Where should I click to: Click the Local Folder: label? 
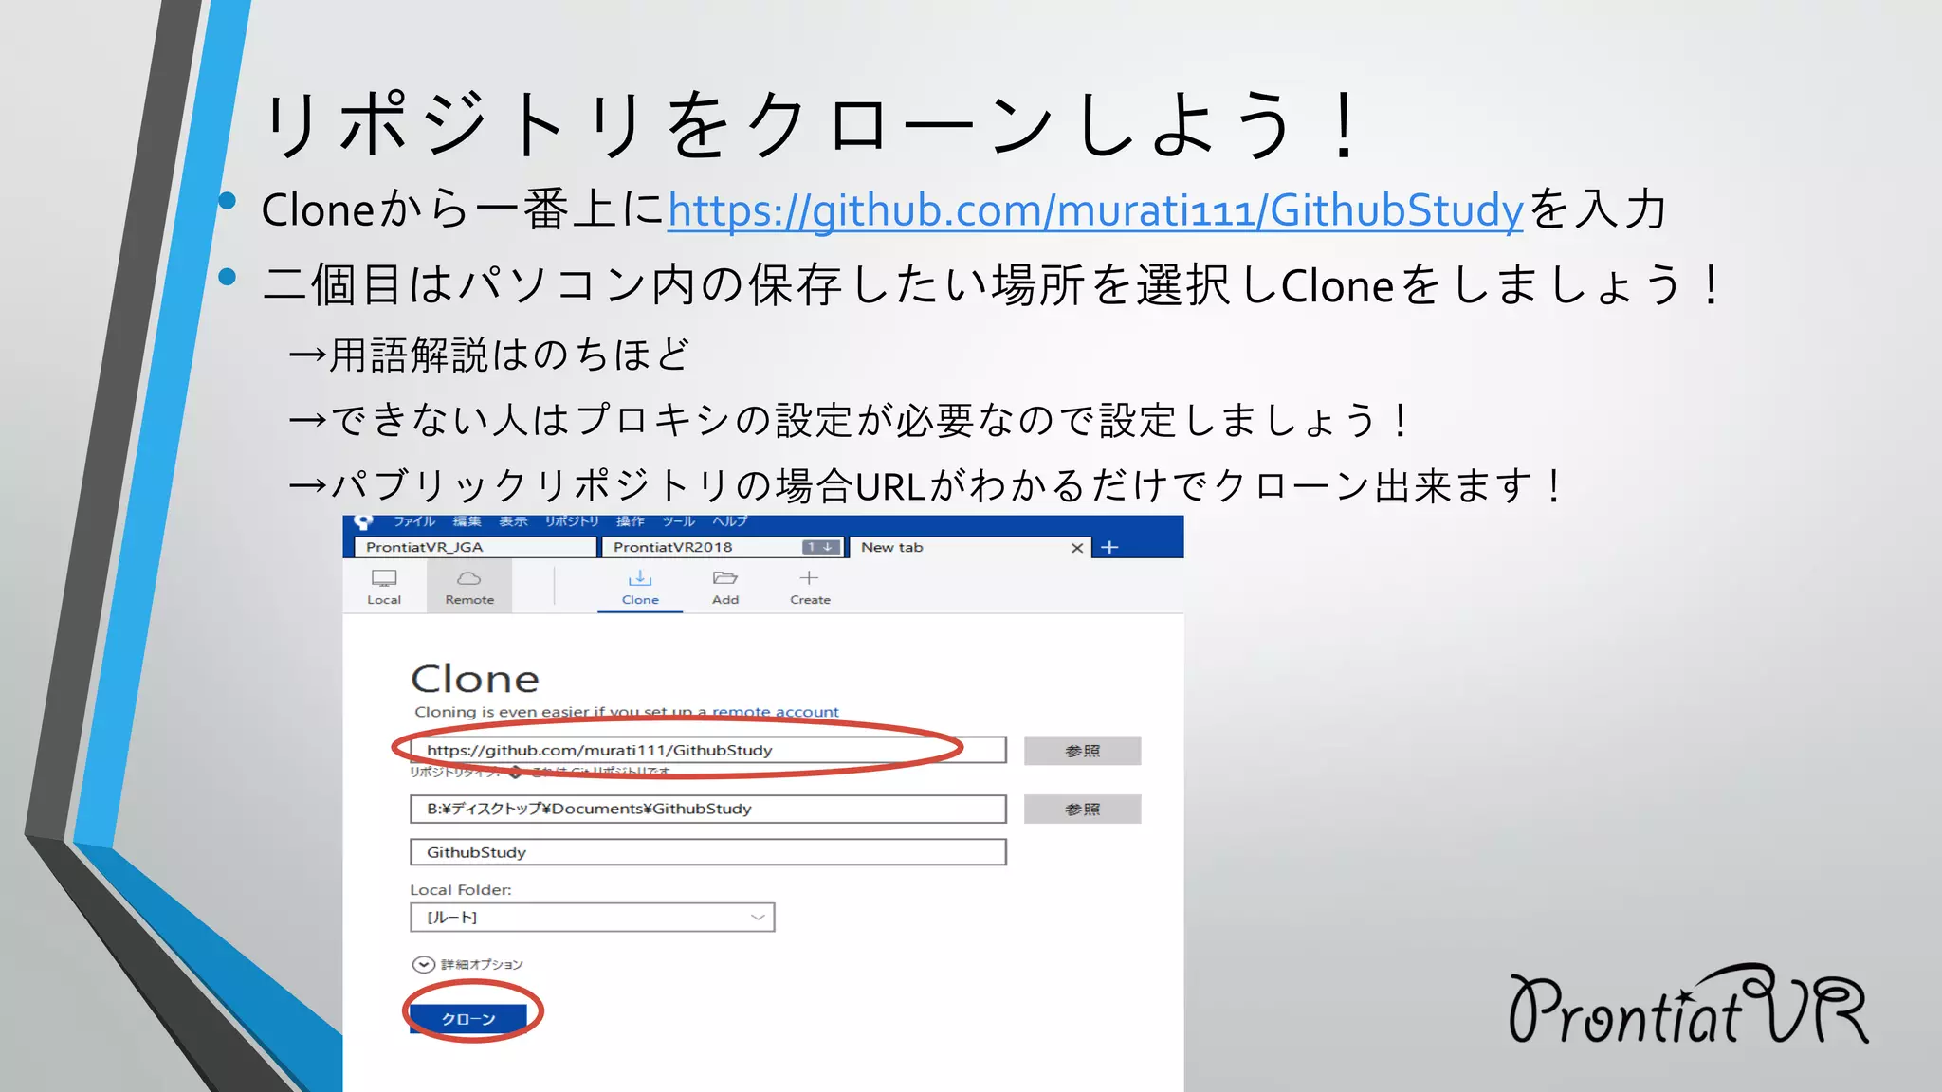coord(461,889)
